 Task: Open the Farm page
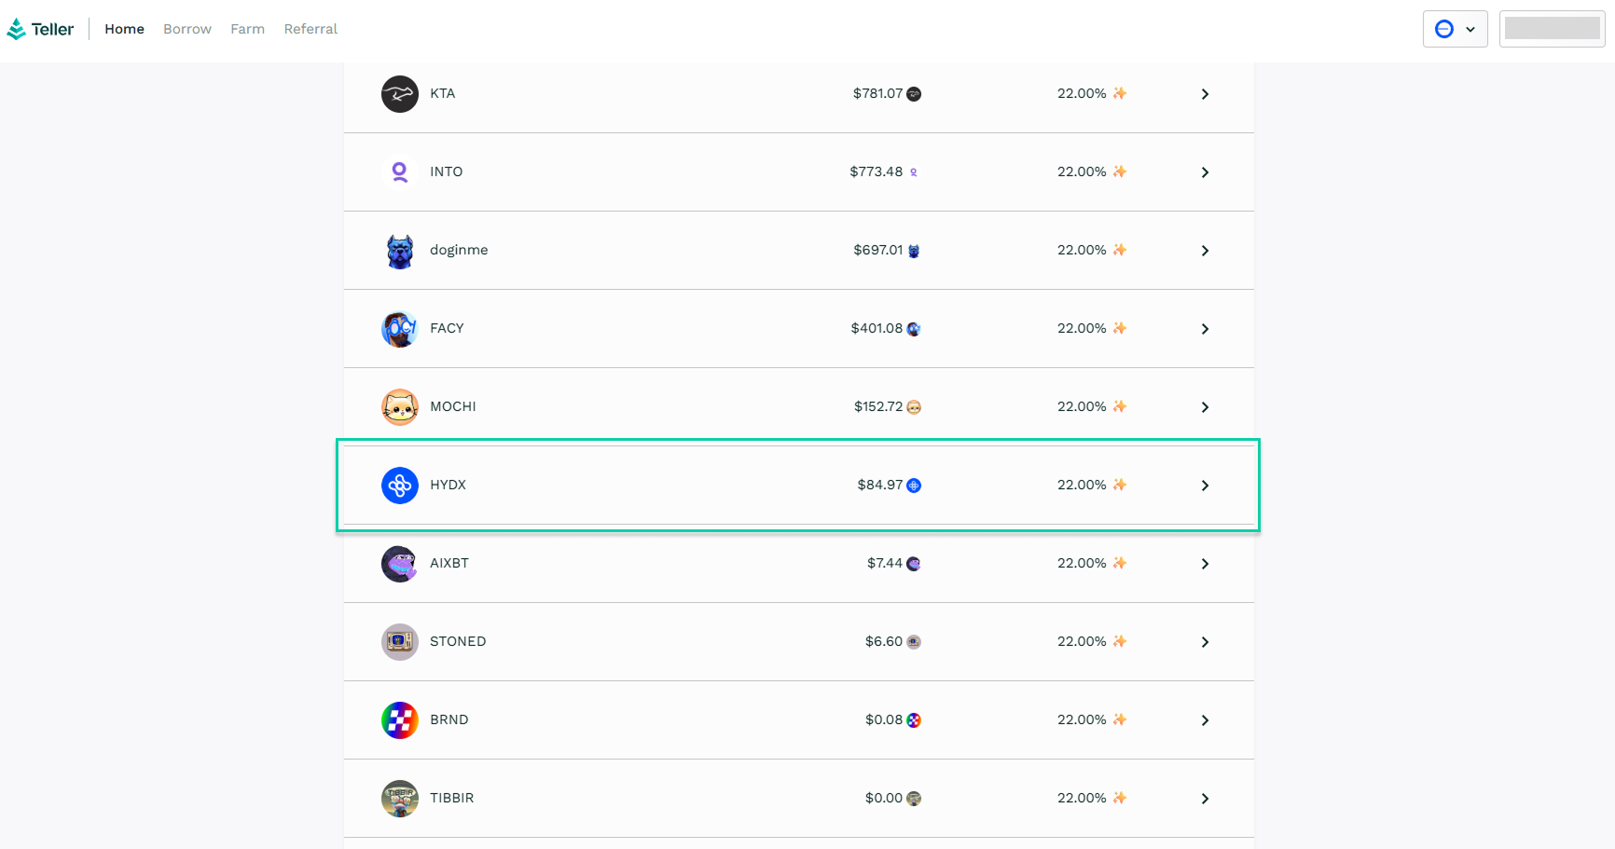247,29
